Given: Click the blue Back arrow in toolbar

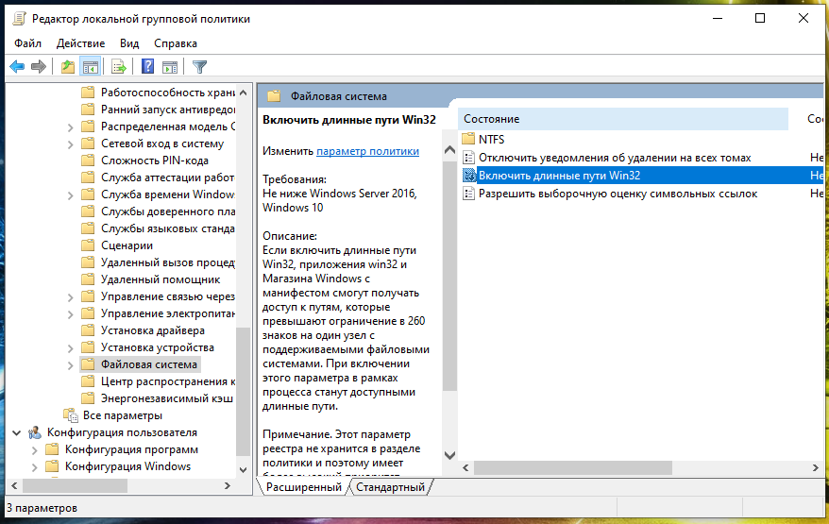Looking at the screenshot, I should (16, 66).
